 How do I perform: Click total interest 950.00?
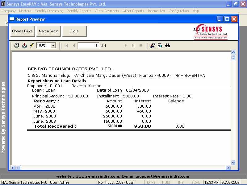pos(143,126)
